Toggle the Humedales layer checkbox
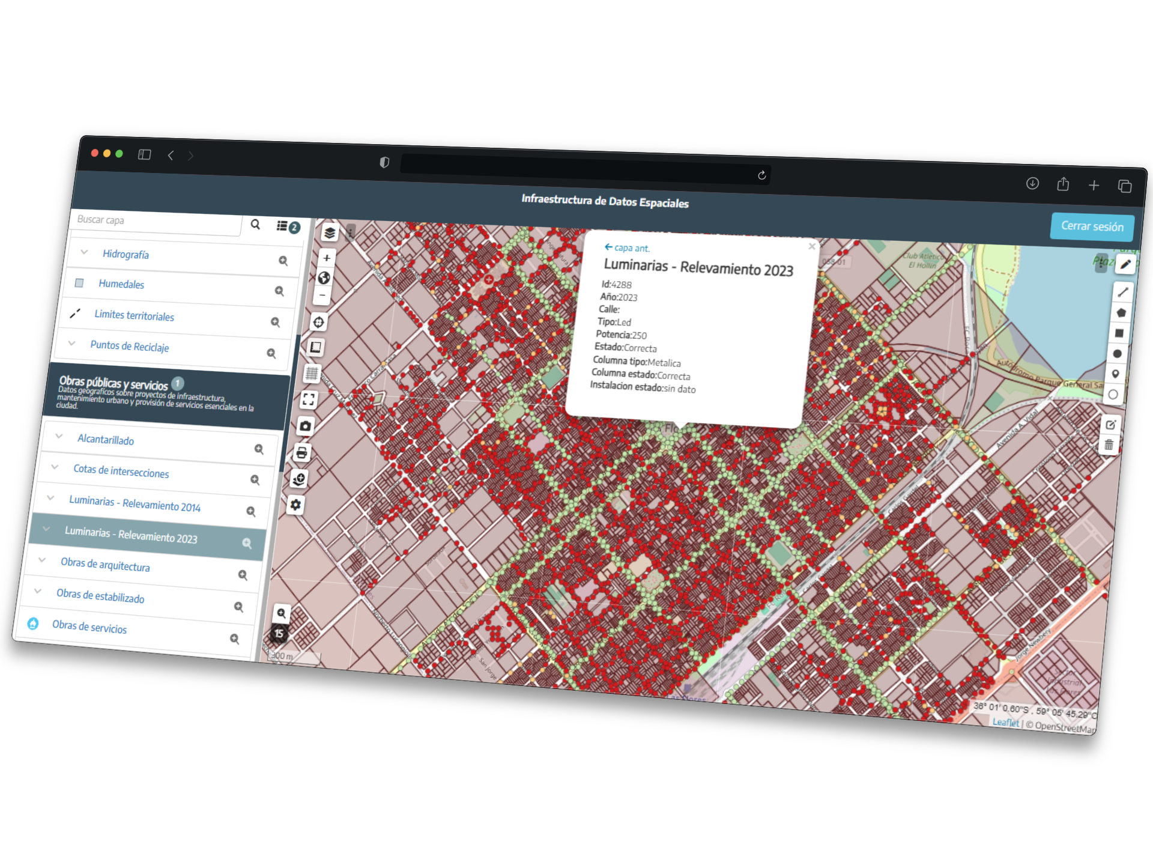Image resolution: width=1153 pixels, height=865 pixels. coord(79,283)
